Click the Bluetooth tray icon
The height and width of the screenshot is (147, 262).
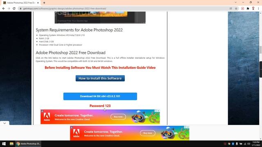(233, 144)
